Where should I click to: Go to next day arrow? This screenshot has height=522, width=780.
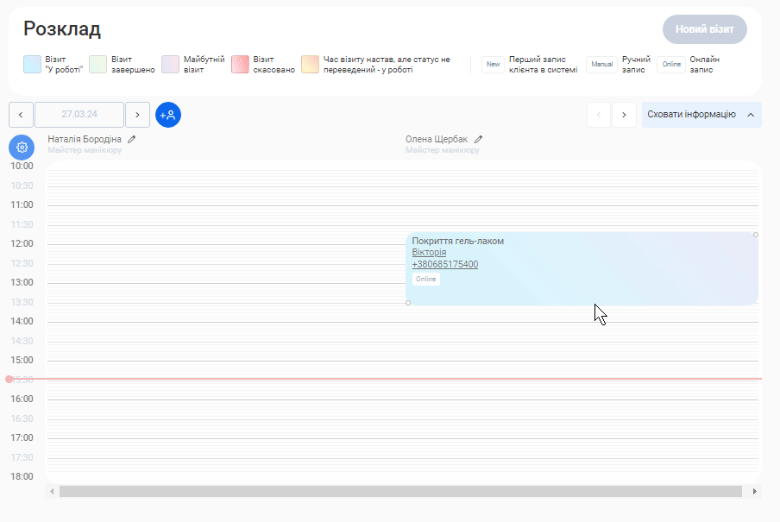click(x=137, y=115)
